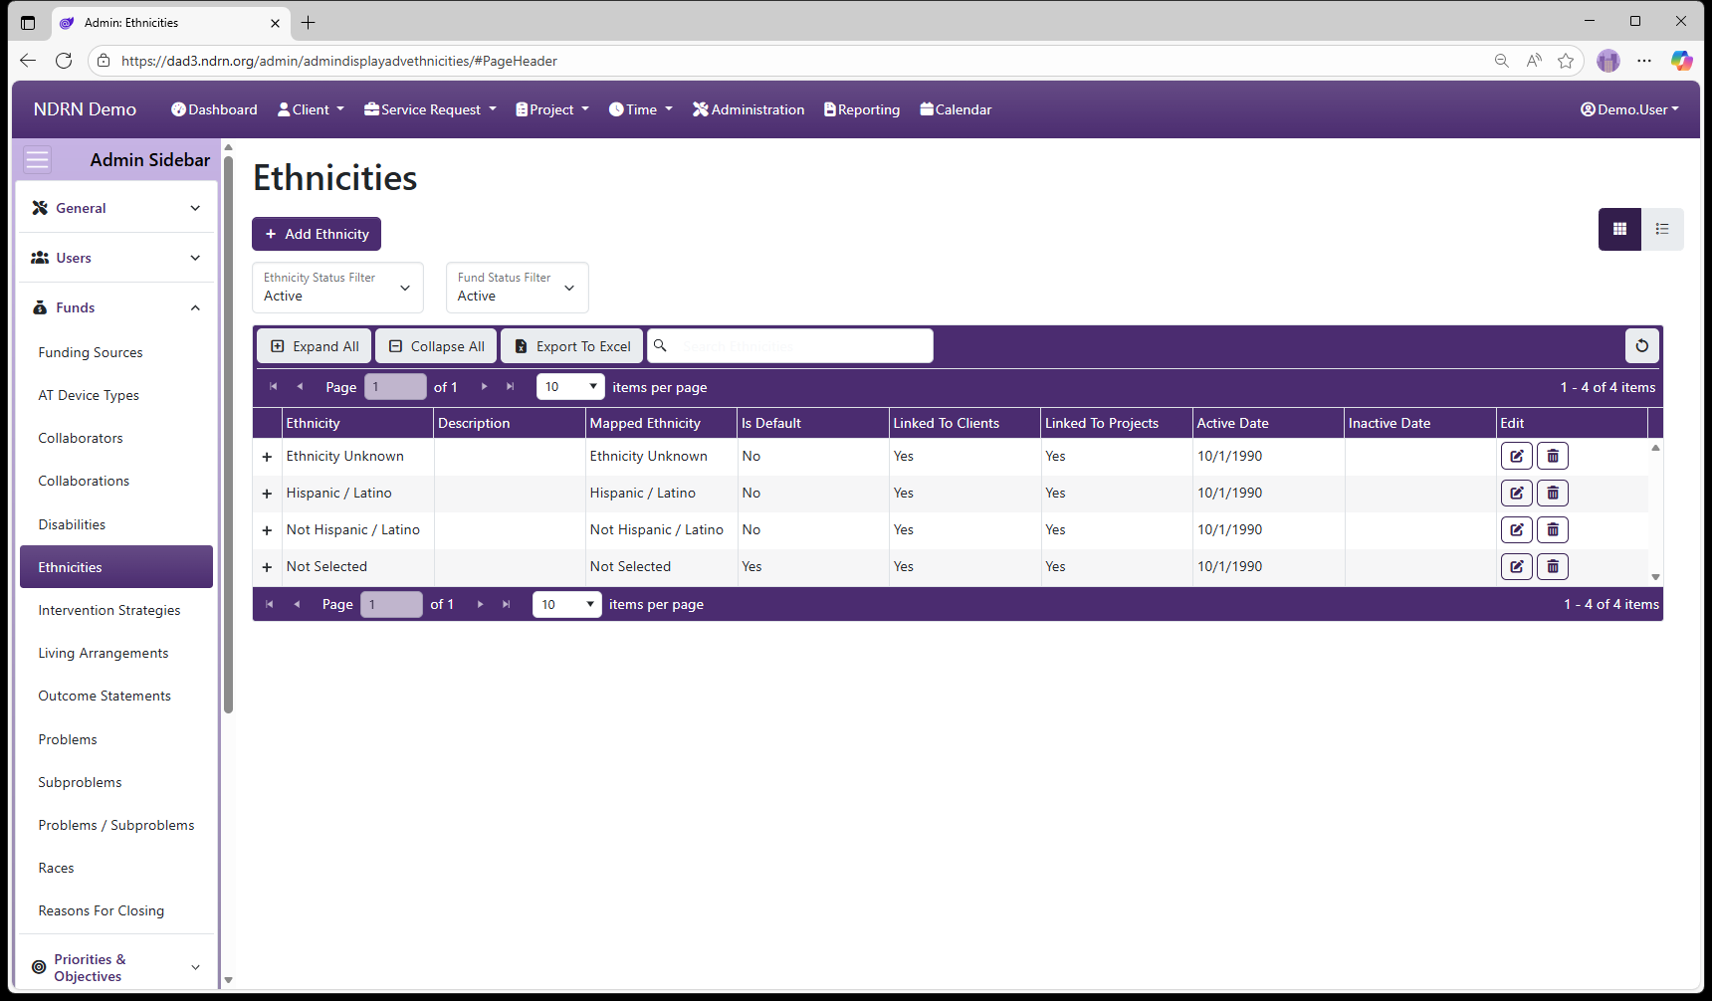Viewport: 1712px width, 1001px height.
Task: Open the Fund Status Filter dropdown
Action: (517, 288)
